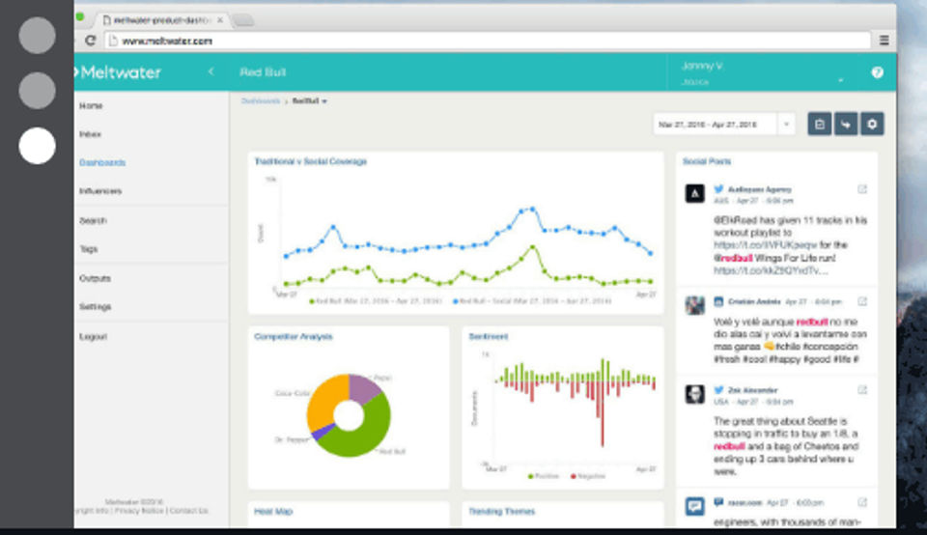Click the blue chat-bubble avatar of last post

(694, 507)
